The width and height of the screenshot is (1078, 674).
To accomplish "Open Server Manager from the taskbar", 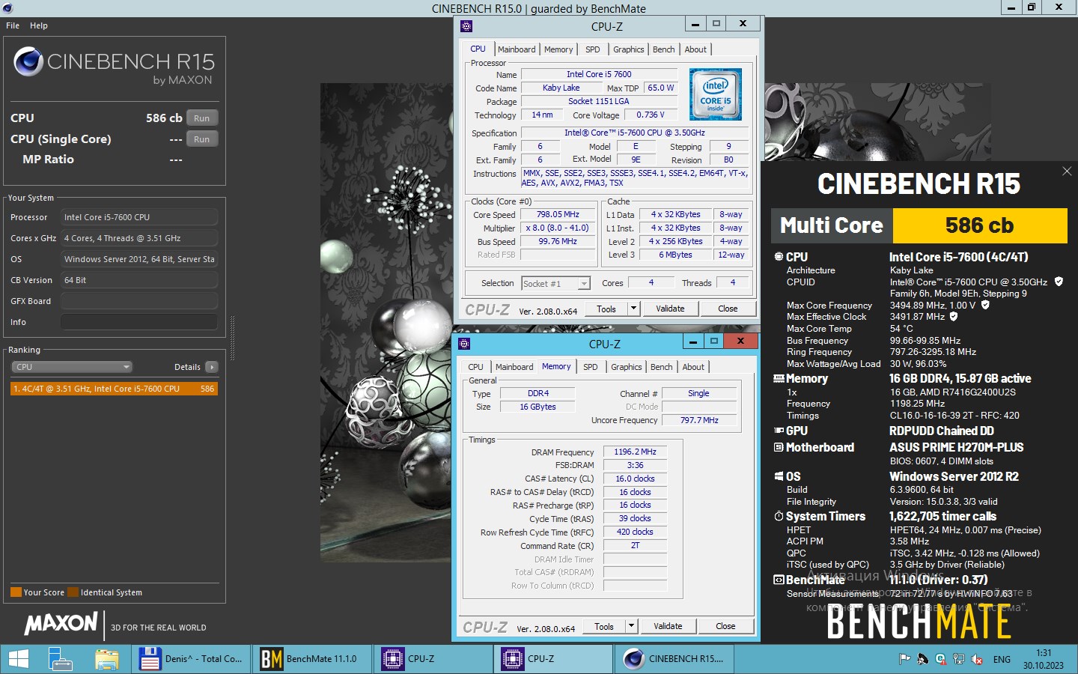I will 61,659.
